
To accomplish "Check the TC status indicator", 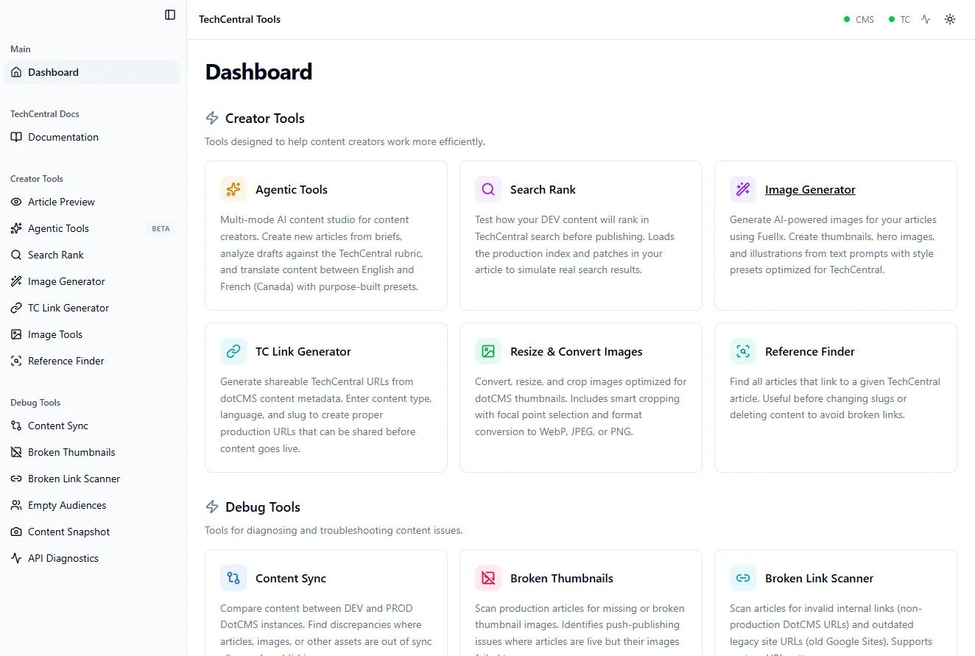I will point(899,19).
